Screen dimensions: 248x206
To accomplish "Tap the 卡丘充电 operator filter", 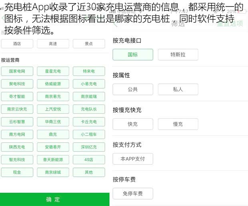I will (89, 122).
